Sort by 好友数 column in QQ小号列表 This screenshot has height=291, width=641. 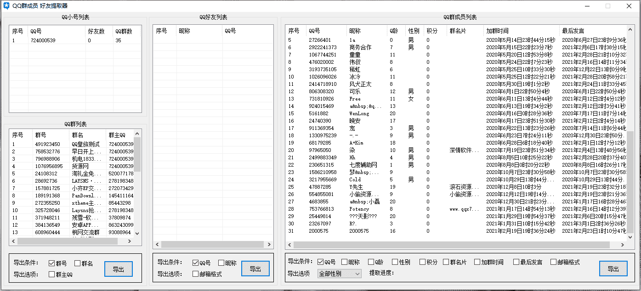99,31
